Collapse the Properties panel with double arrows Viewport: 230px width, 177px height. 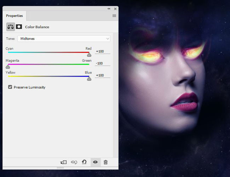[109, 9]
